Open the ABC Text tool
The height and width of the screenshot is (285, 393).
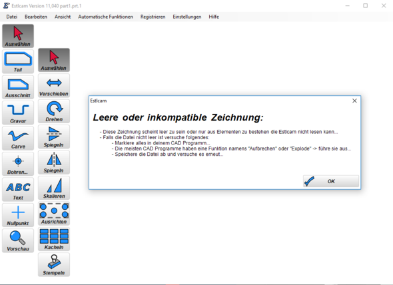click(18, 190)
